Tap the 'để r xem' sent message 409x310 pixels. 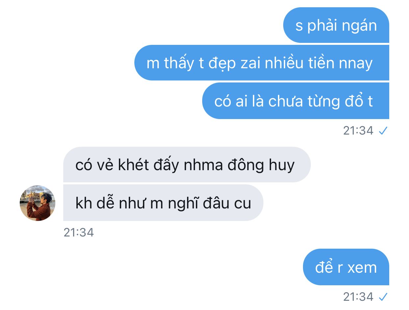[346, 267]
